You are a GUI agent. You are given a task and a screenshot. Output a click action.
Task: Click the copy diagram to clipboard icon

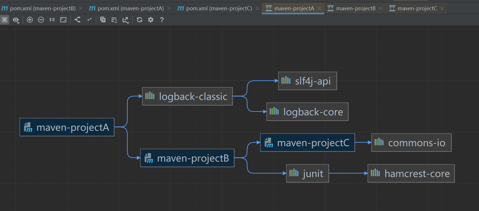pyautogui.click(x=103, y=20)
